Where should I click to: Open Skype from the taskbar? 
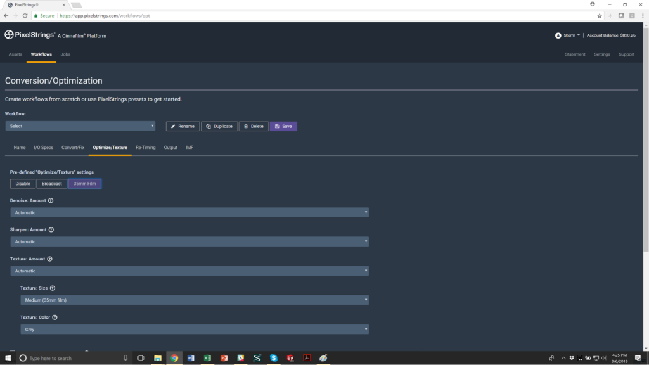pyautogui.click(x=274, y=358)
